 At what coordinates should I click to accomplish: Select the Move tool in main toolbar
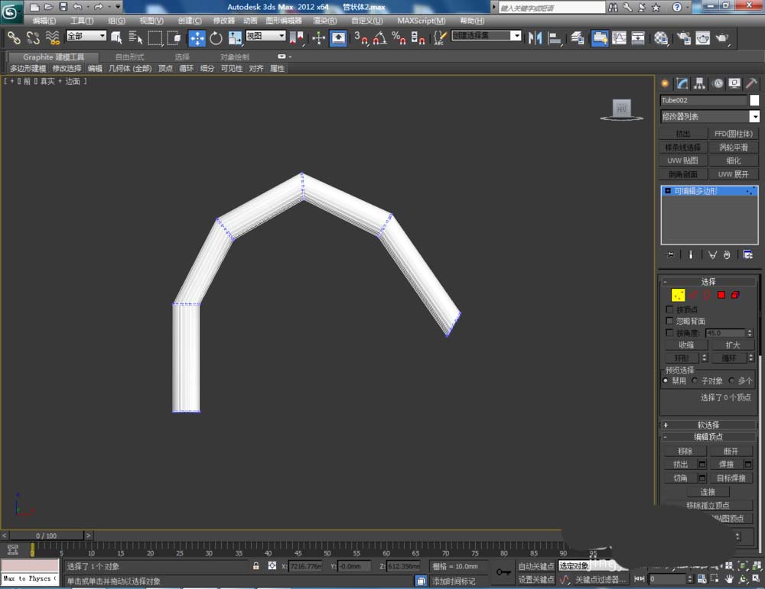point(197,37)
